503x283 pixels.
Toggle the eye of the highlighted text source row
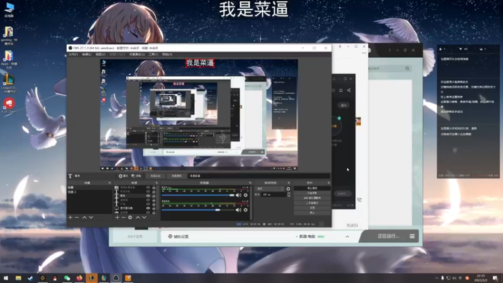click(148, 196)
